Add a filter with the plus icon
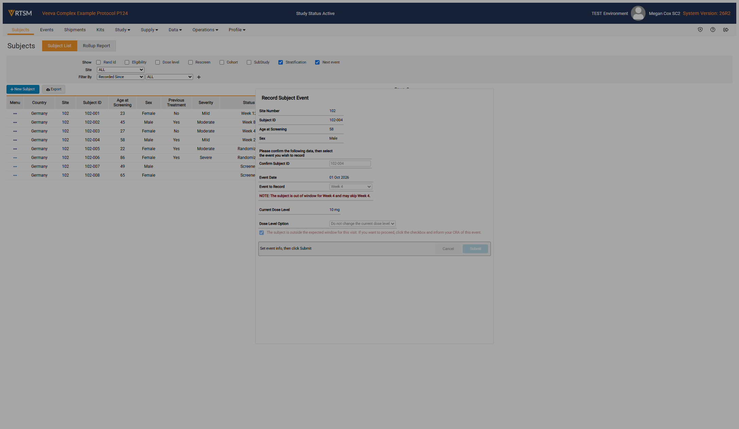 [x=199, y=77]
